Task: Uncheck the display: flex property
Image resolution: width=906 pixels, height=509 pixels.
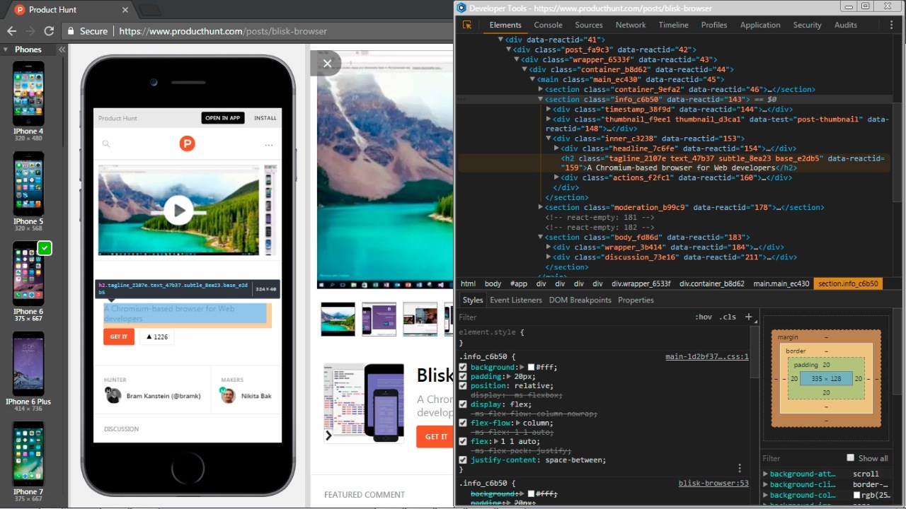Action: tap(462, 404)
